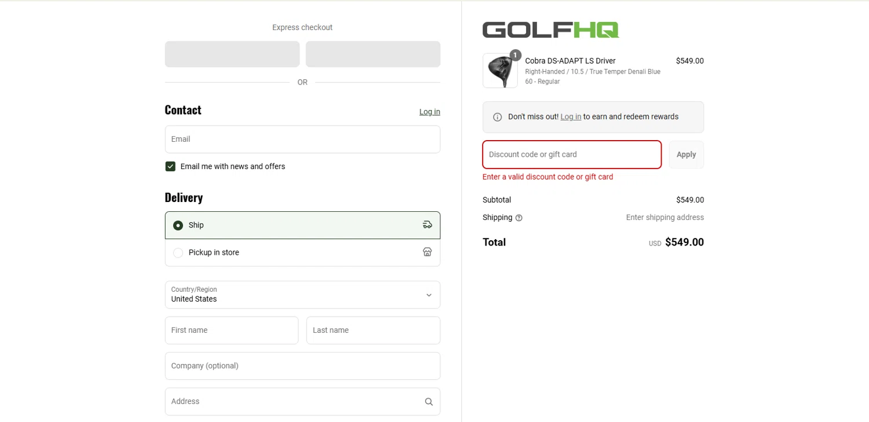Open the Country/Region dropdown
The image size is (869, 422).
click(302, 295)
